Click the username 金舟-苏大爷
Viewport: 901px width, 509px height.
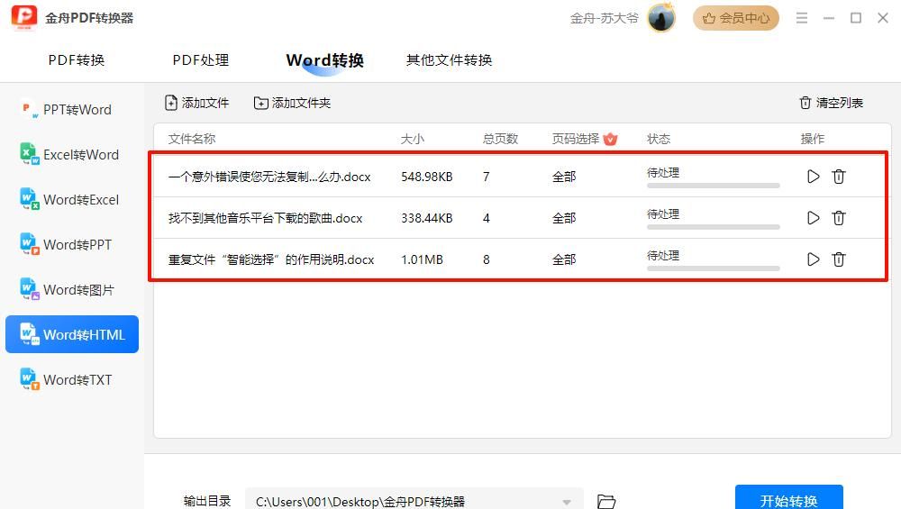604,18
